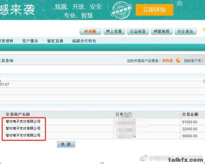Open the 网银地图 site map

[x=162, y=31]
